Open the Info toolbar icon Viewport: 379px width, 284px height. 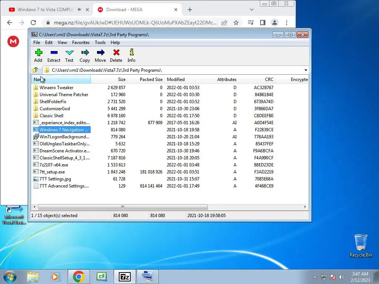coord(131,56)
